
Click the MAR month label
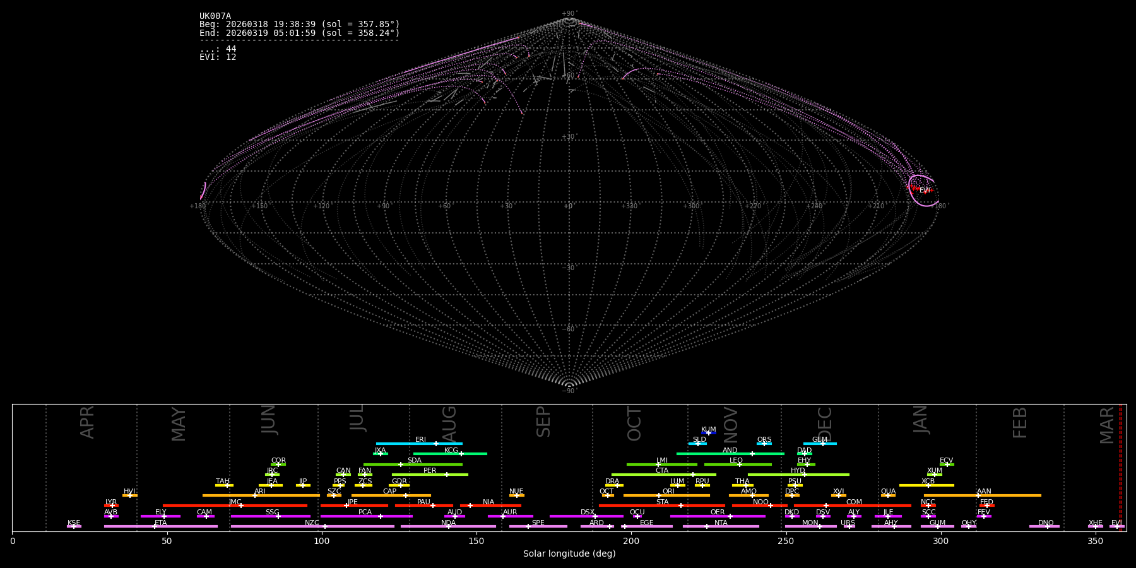pos(1107,425)
